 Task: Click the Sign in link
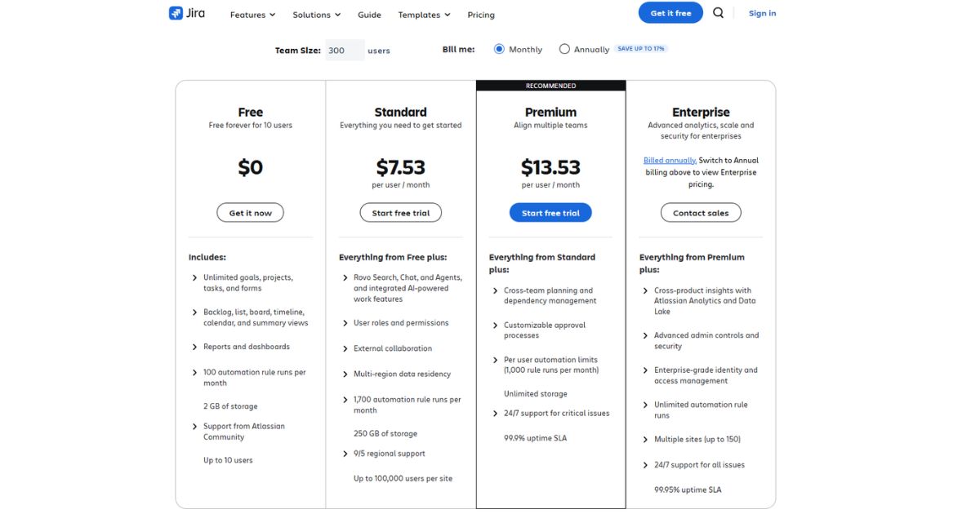(762, 13)
